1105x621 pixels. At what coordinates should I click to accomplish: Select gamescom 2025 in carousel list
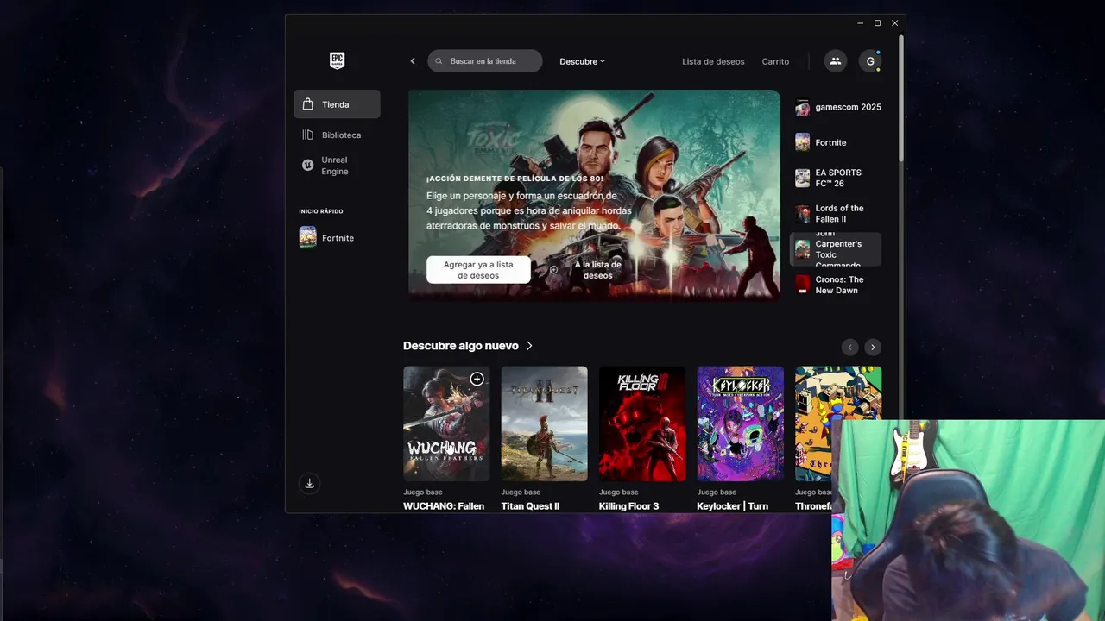coord(836,107)
